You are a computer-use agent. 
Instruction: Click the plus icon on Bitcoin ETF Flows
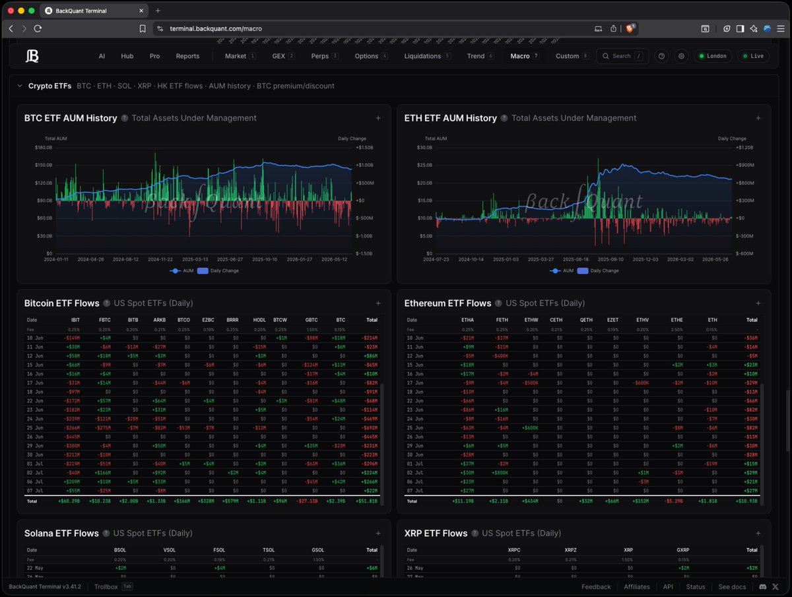click(378, 303)
